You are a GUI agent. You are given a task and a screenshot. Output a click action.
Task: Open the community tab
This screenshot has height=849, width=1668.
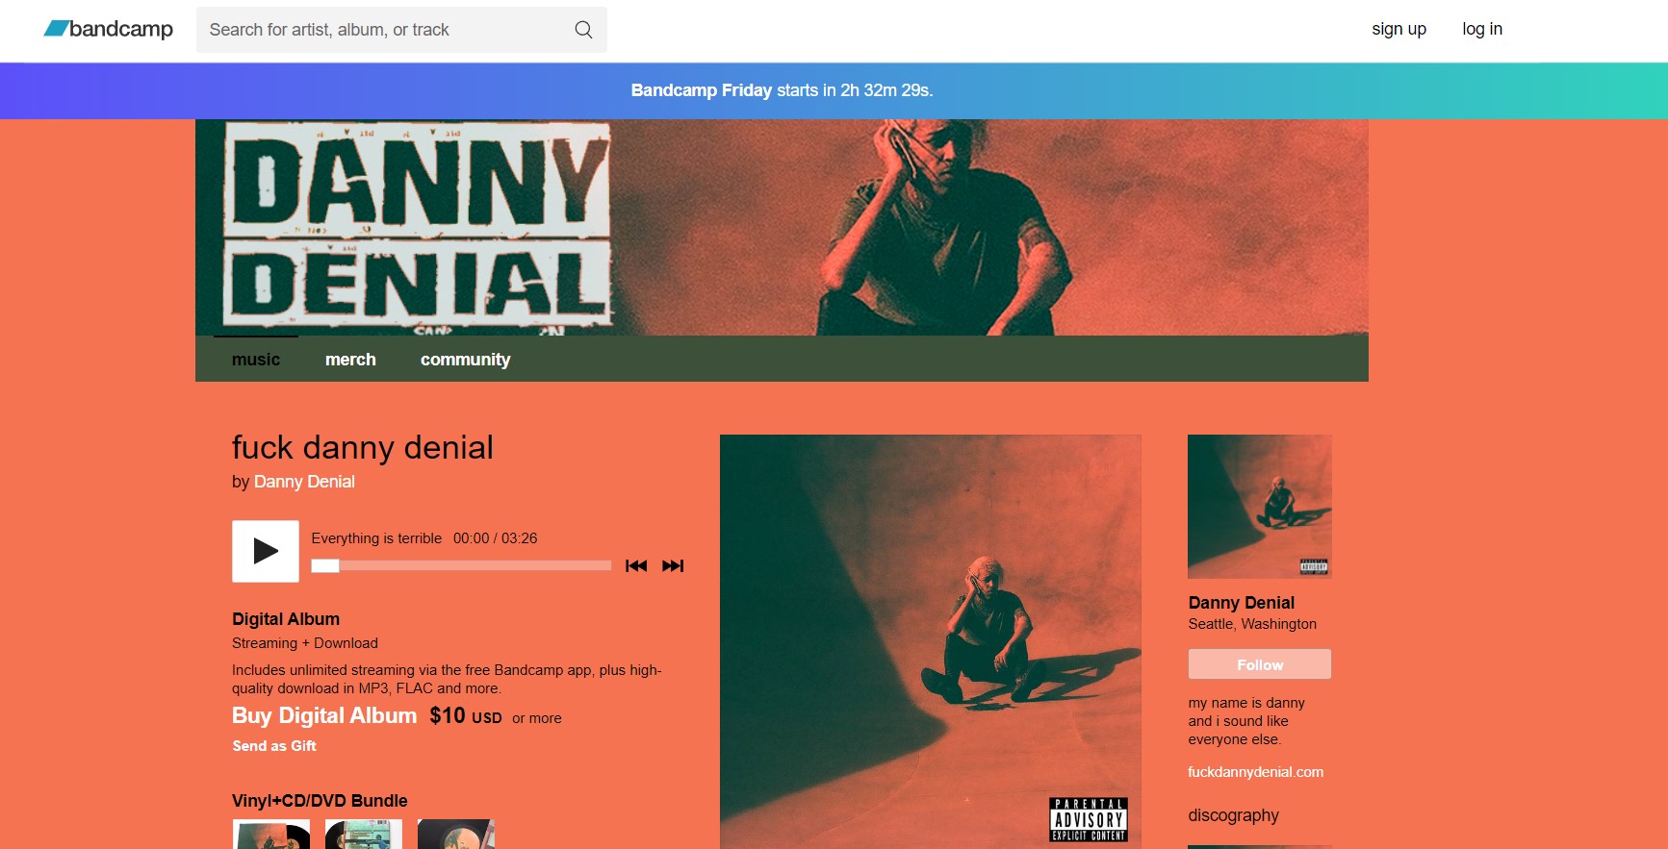click(465, 360)
